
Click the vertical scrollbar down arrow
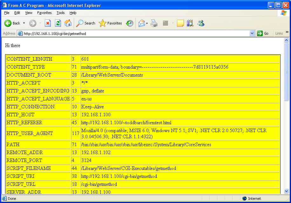tap(286, 191)
